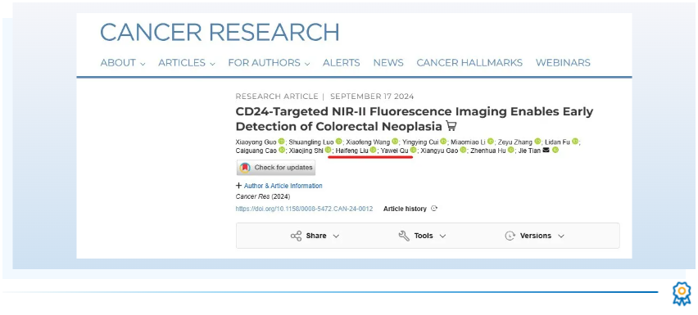The image size is (698, 315).
Task: Expand Author & Article Information plus sign
Action: 239,186
